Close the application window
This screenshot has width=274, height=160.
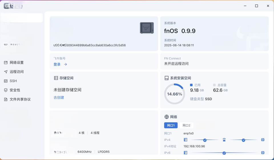(268, 6)
